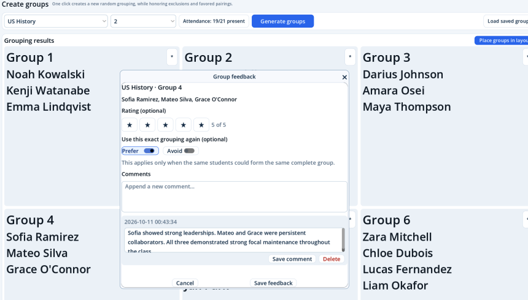Open the group size dropdown showing 2
Screen dimensions: 528x300
(x=143, y=21)
